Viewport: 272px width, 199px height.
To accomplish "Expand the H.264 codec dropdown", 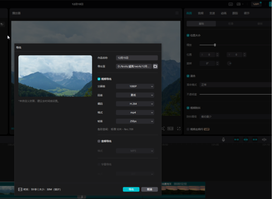I will pos(135,104).
